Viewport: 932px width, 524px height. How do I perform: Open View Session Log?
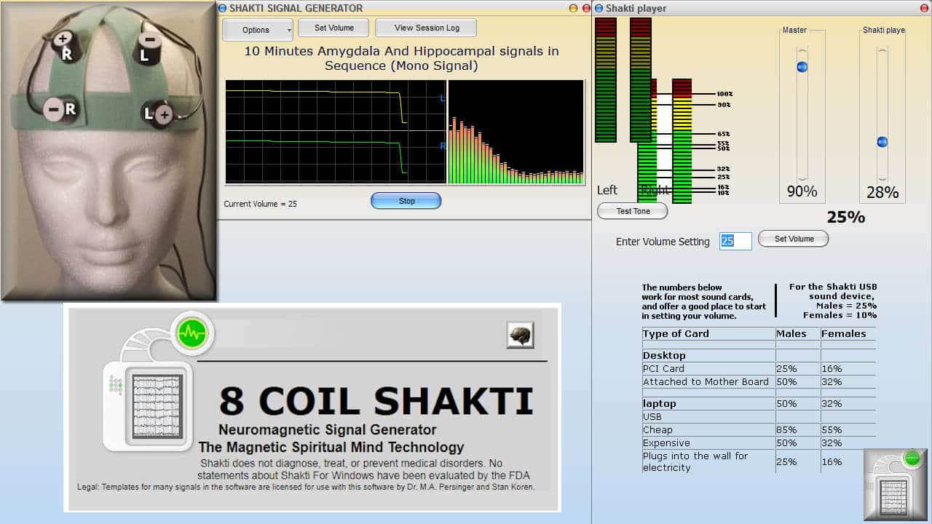[x=427, y=28]
